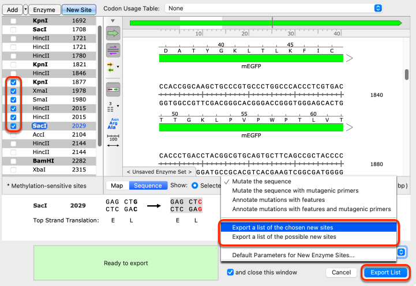416x286 pixels.
Task: Open 'Default Parameters for New Enzyme Sites...'
Action: point(309,255)
